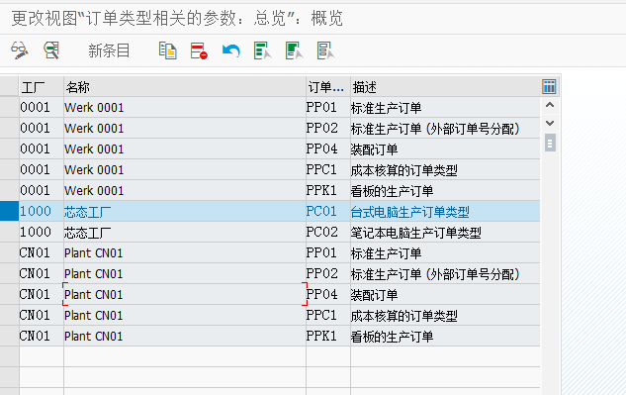This screenshot has height=395, width=626.
Task: Toggle display/change mode glasses icon
Action: [x=19, y=50]
